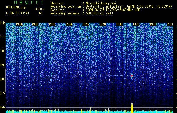Screen dimensions: 177x113
Task: Click the 1948 time marker
Action: point(136,24)
